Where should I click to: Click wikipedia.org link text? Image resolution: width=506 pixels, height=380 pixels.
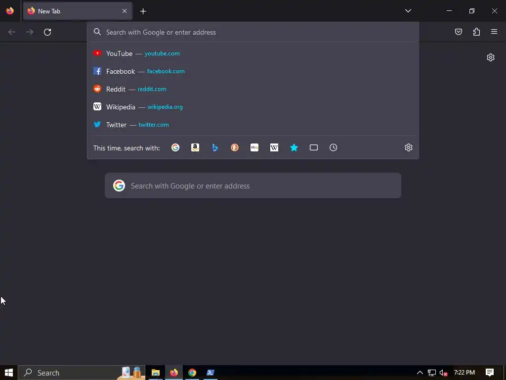[x=165, y=107]
